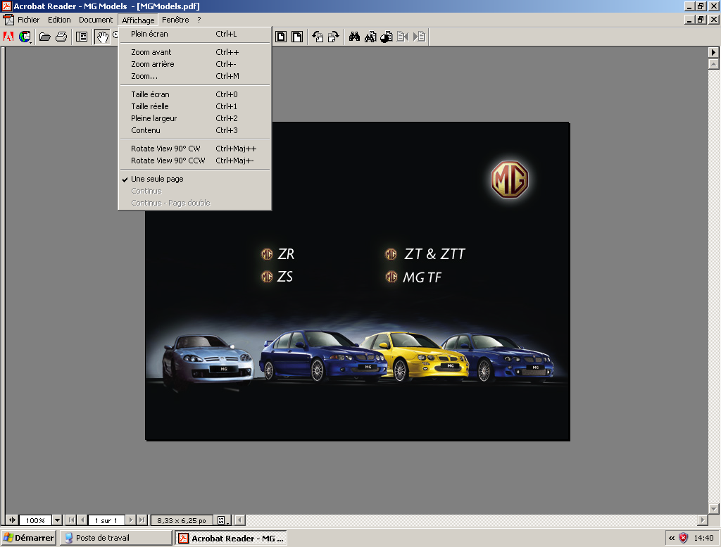This screenshot has width=721, height=547.
Task: Click the page size '8,33 x 6,25 po'
Action: point(182,520)
